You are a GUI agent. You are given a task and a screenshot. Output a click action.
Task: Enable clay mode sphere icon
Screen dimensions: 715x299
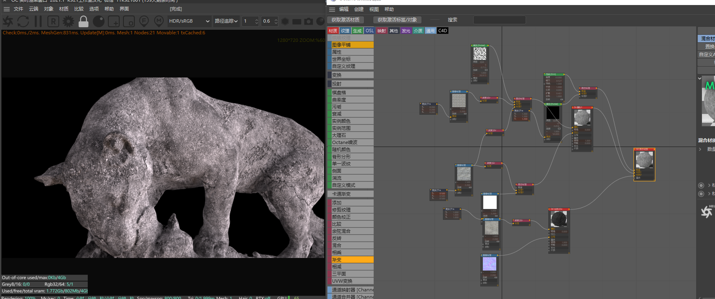99,21
